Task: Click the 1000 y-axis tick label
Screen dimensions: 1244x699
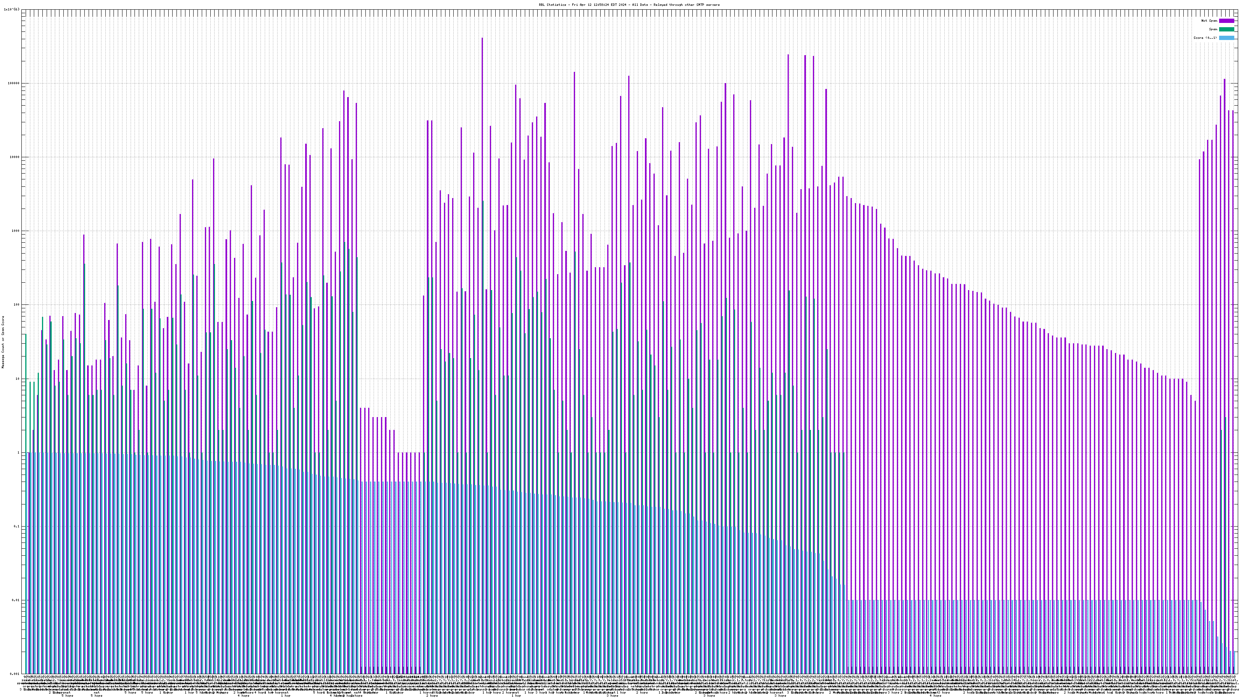Action: coord(16,231)
